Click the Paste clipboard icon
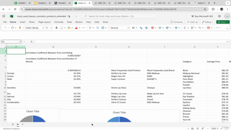 pyautogui.click(x=13, y=28)
